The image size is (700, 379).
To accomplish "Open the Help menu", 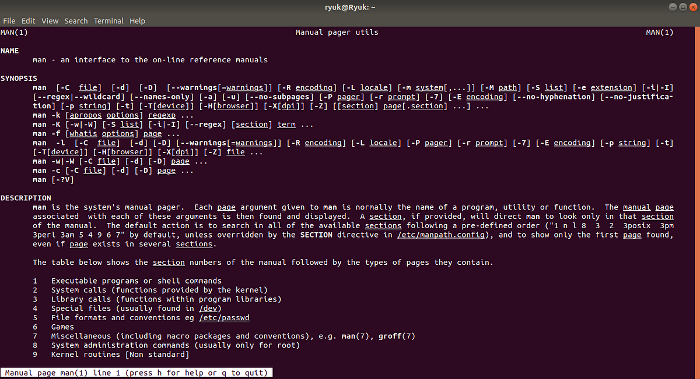I will click(x=137, y=20).
